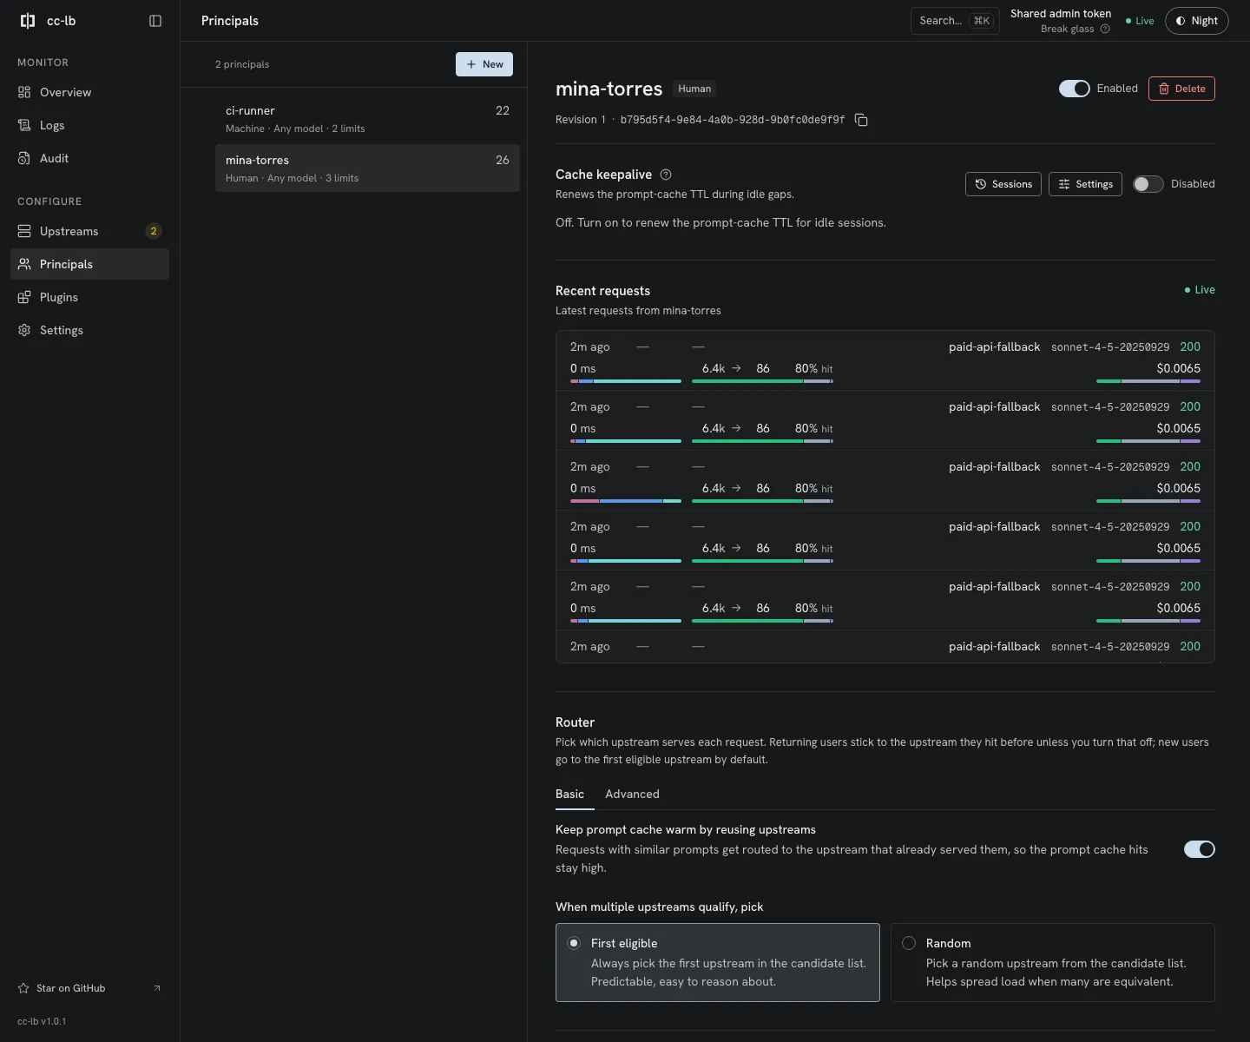Go to the Logs page
The height and width of the screenshot is (1042, 1250).
[89, 125]
